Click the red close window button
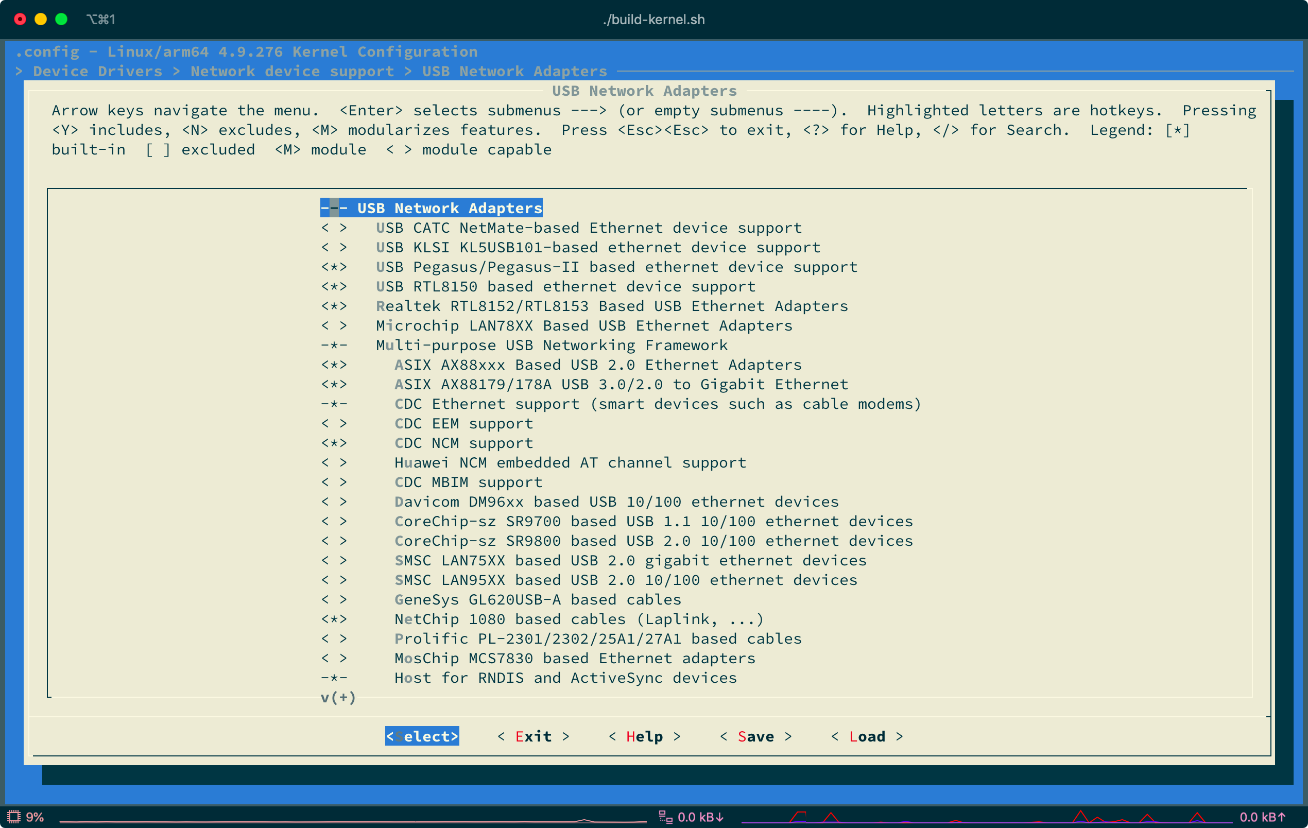 20,20
